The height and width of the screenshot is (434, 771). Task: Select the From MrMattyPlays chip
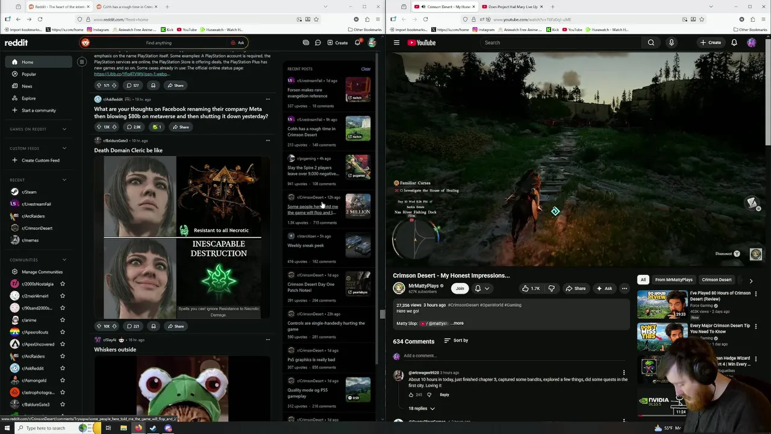[x=673, y=280]
